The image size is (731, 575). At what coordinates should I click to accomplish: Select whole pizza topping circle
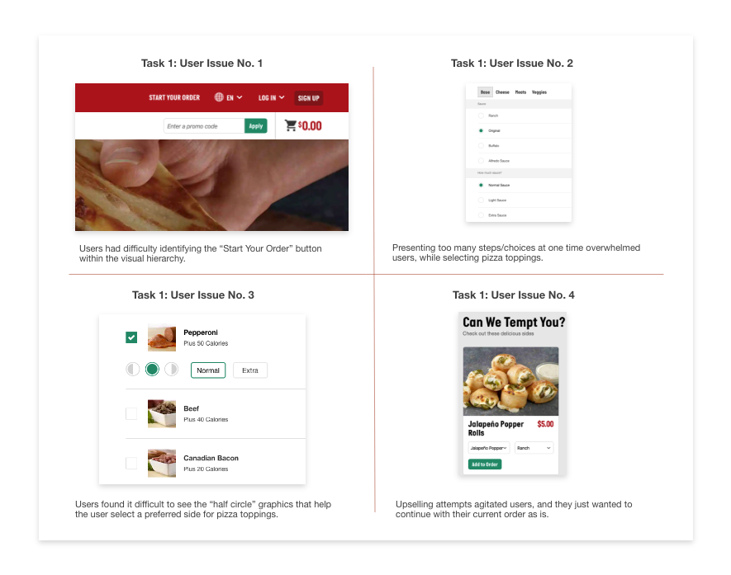[x=152, y=370]
